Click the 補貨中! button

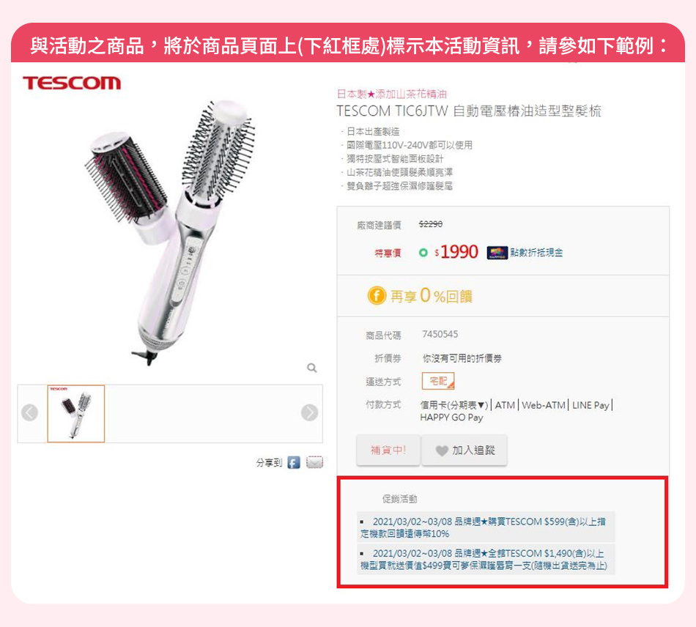click(x=388, y=450)
